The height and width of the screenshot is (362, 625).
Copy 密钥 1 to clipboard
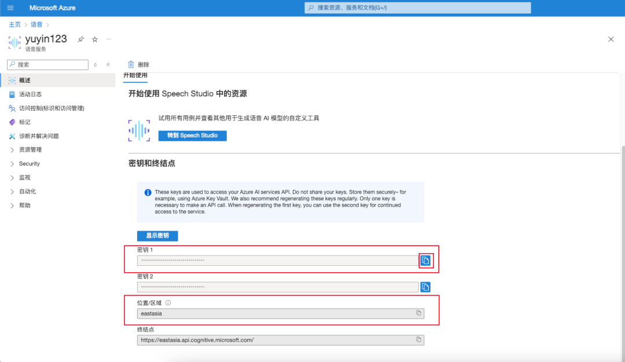coord(425,260)
